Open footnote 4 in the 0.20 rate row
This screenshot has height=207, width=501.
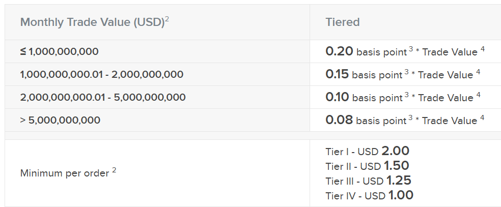click(x=482, y=49)
